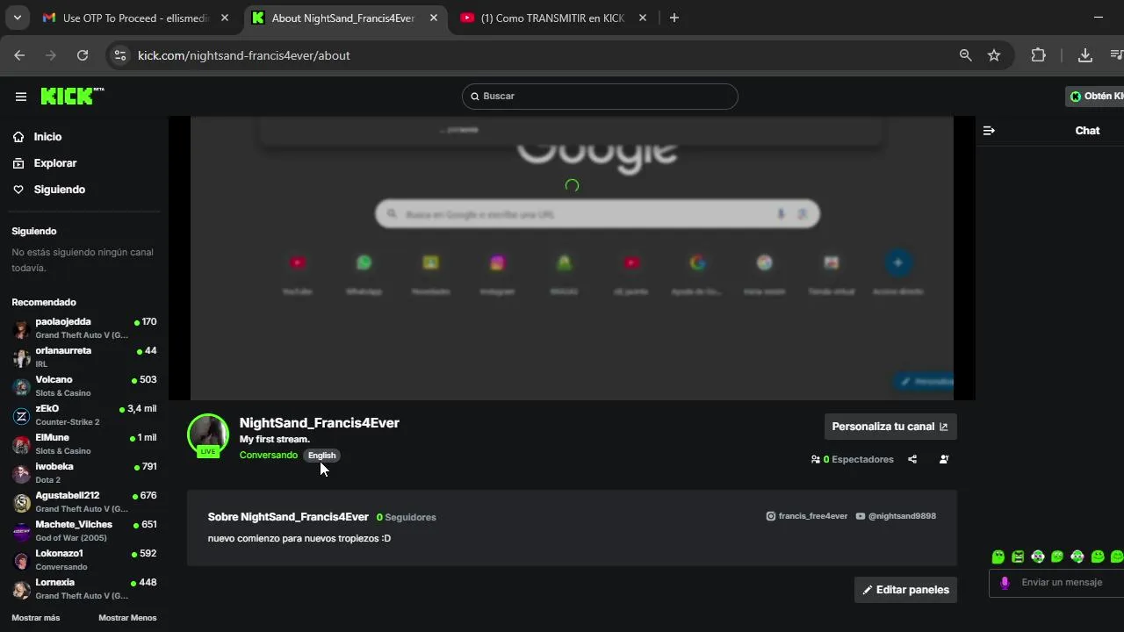Go back in browser history

click(x=19, y=55)
